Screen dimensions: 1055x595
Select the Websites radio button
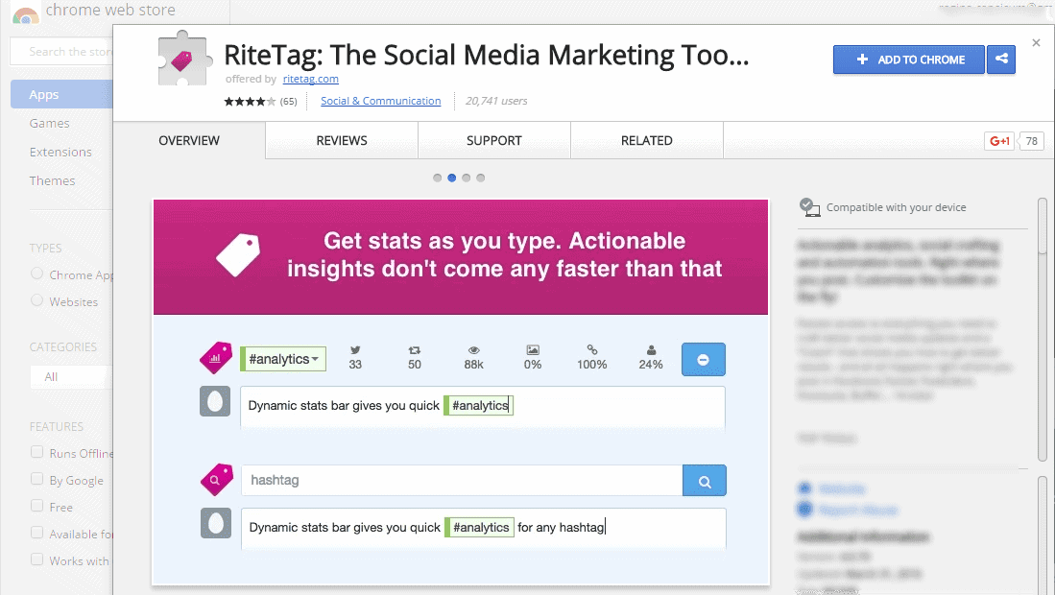click(x=37, y=301)
